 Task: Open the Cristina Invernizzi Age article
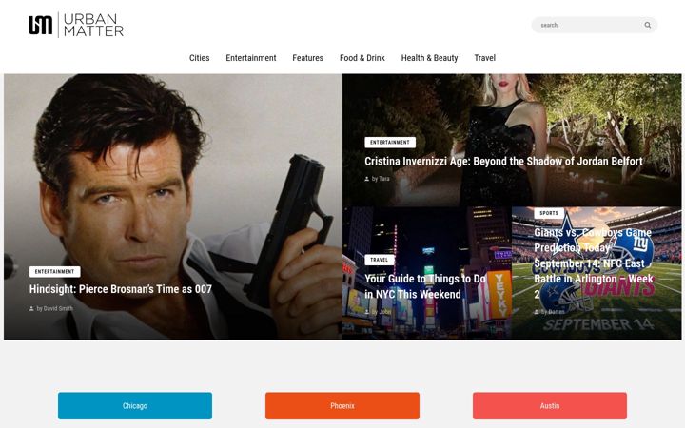503,161
